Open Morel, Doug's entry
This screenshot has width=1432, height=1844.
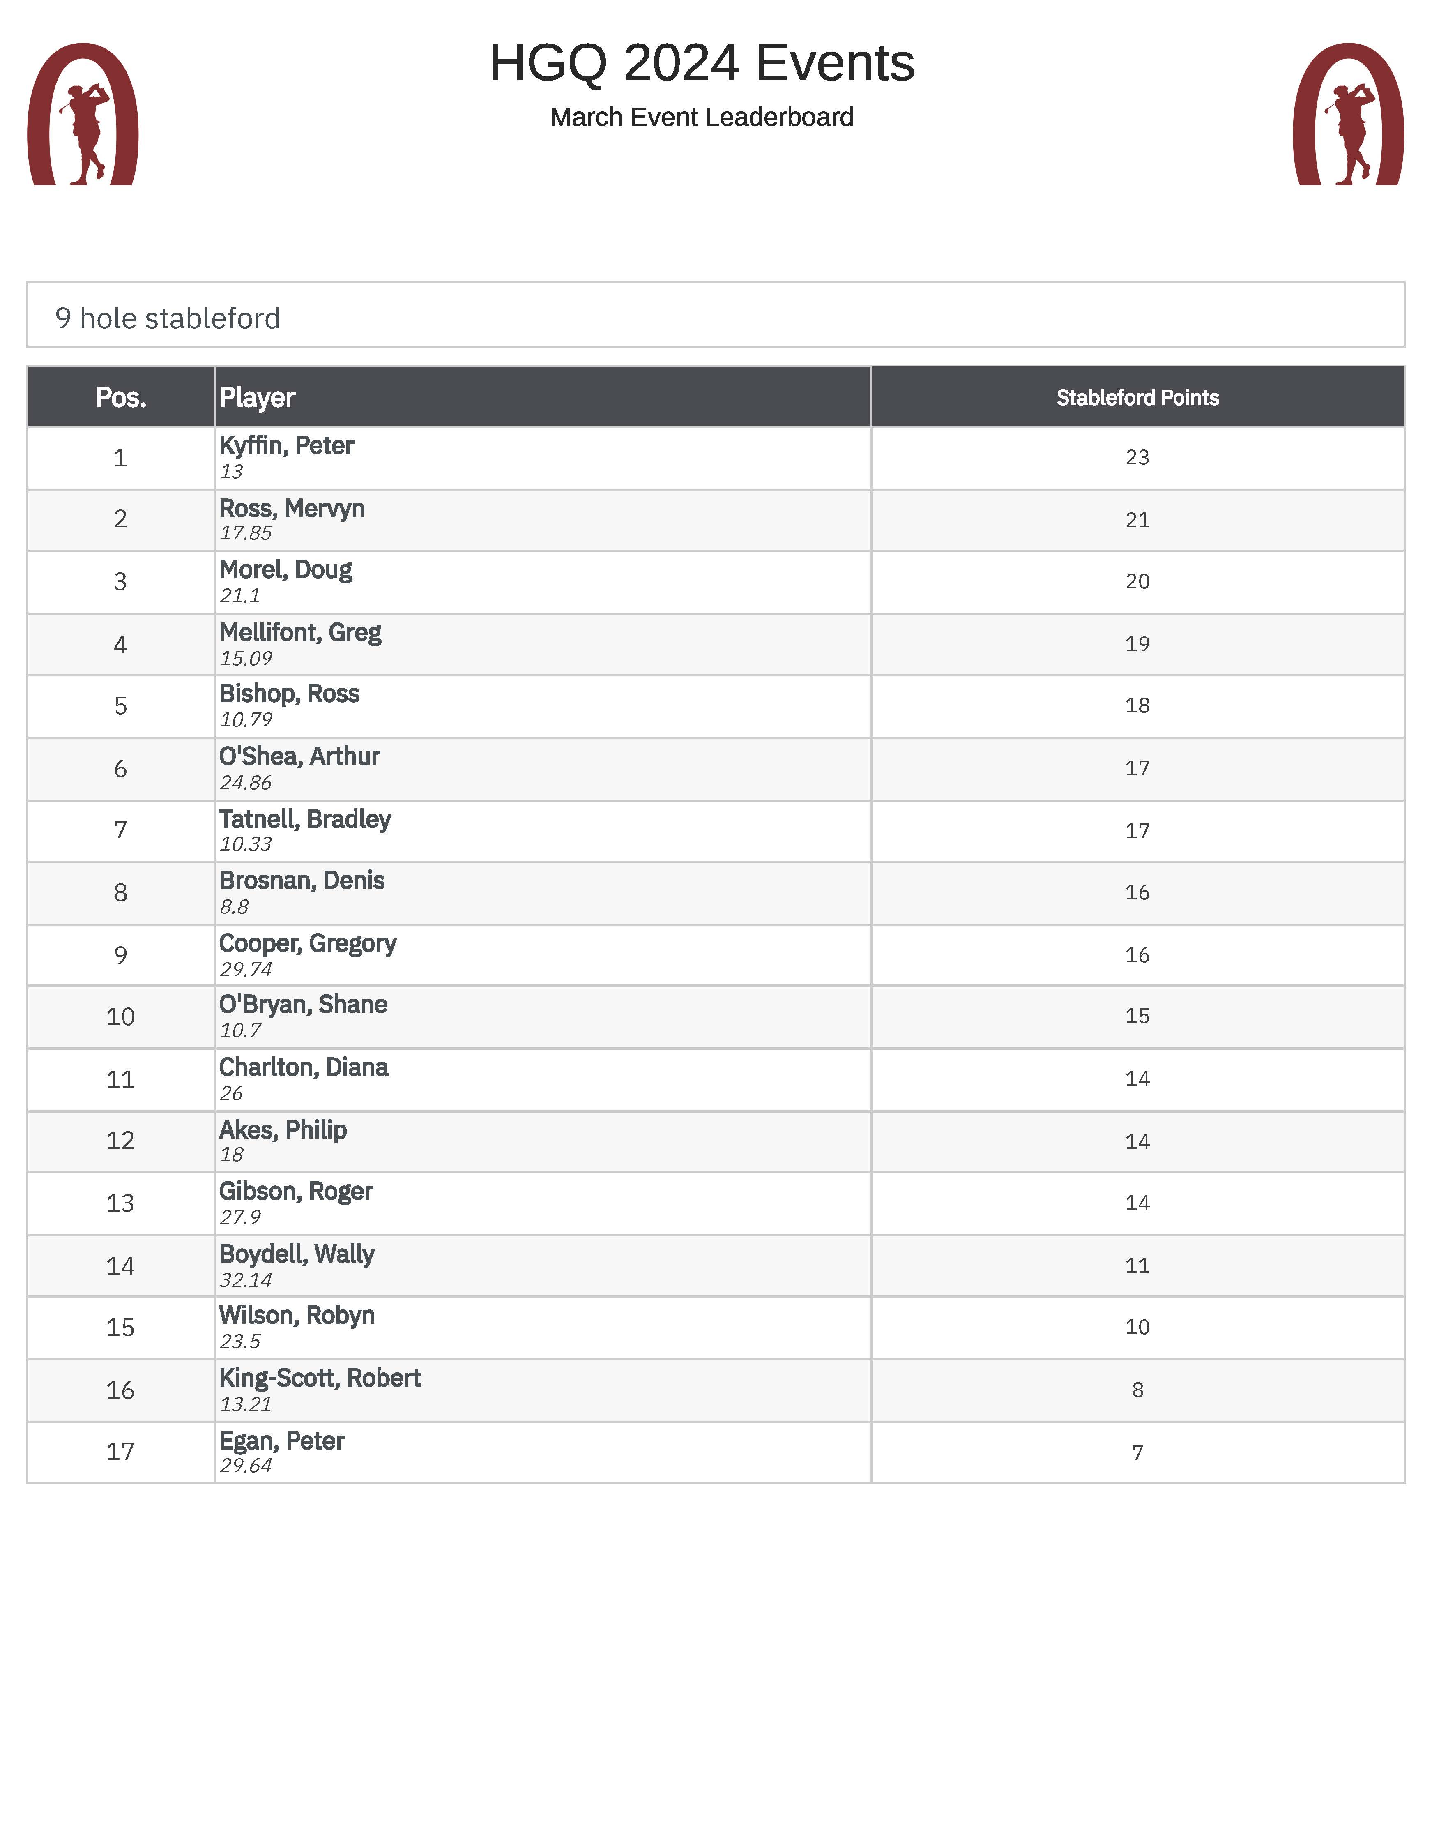click(285, 570)
